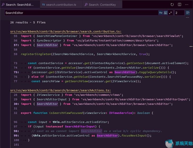Click the magnifier icon on ContextKey tab

pyautogui.click(x=86, y=5)
